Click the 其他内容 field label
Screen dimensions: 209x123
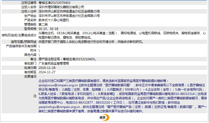click(30, 55)
